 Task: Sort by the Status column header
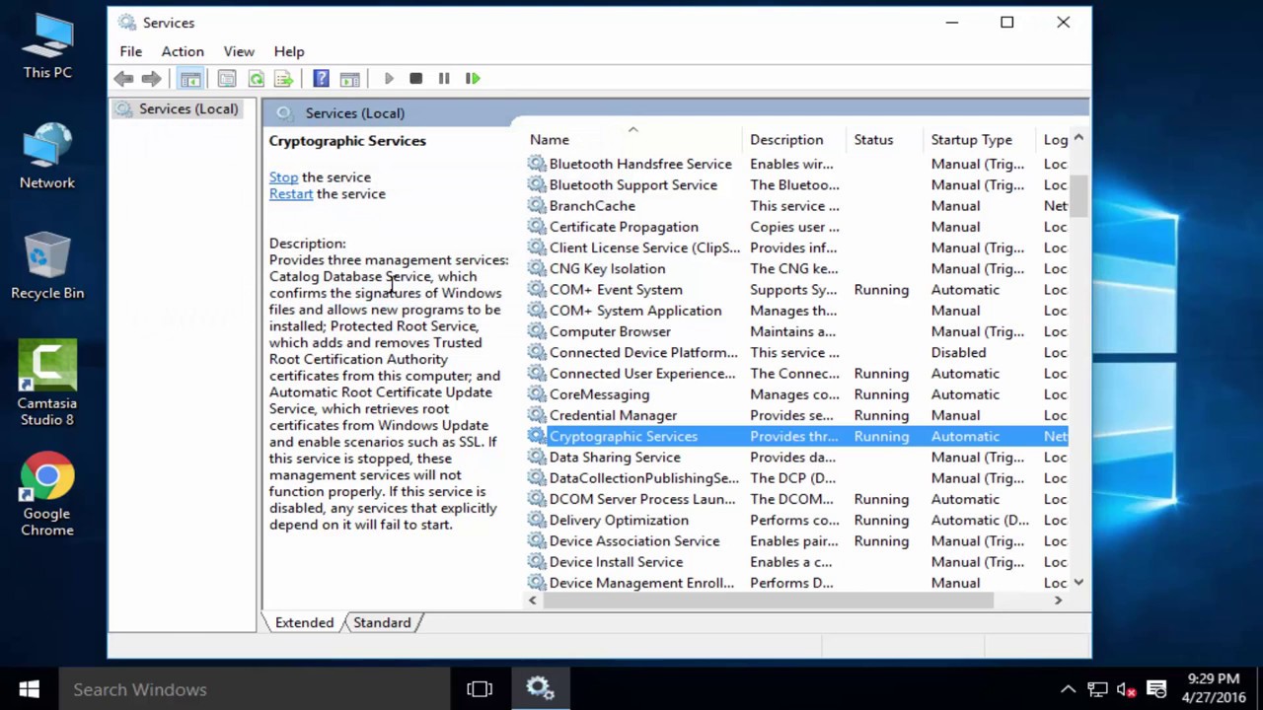[885, 140]
